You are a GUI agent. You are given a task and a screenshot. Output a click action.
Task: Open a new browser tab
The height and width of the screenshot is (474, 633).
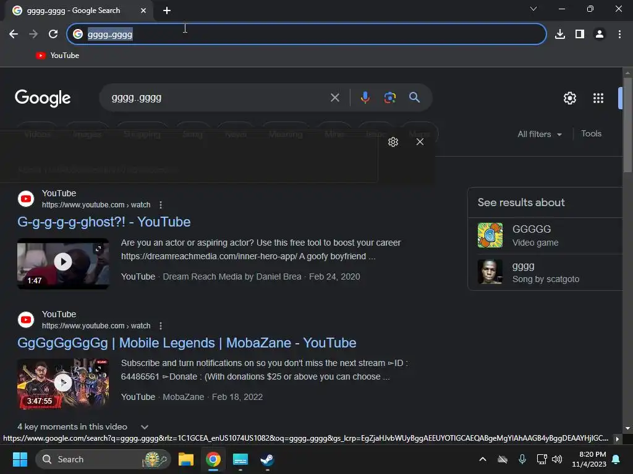167,10
